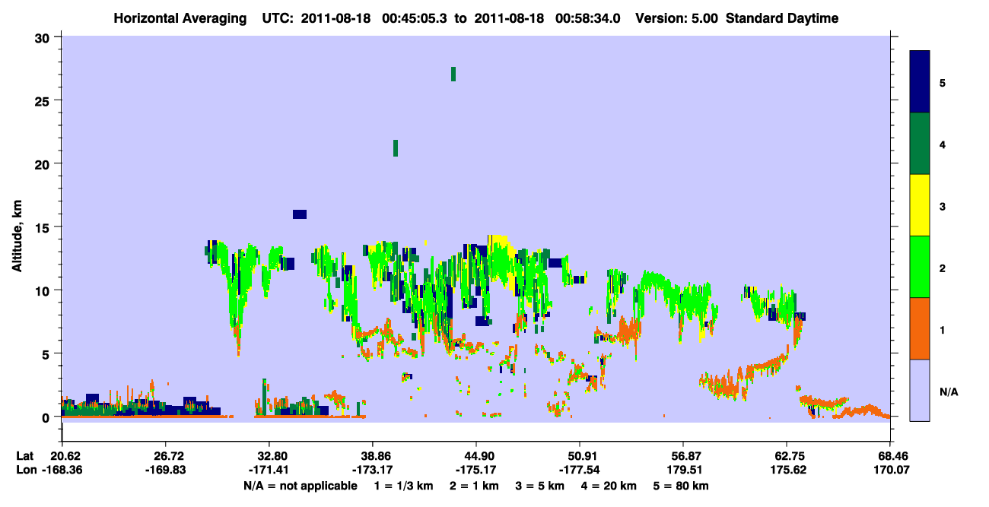Screen dimensions: 989x507
Task: Click 'N/A = not applicable' legend text
Action: (x=301, y=486)
